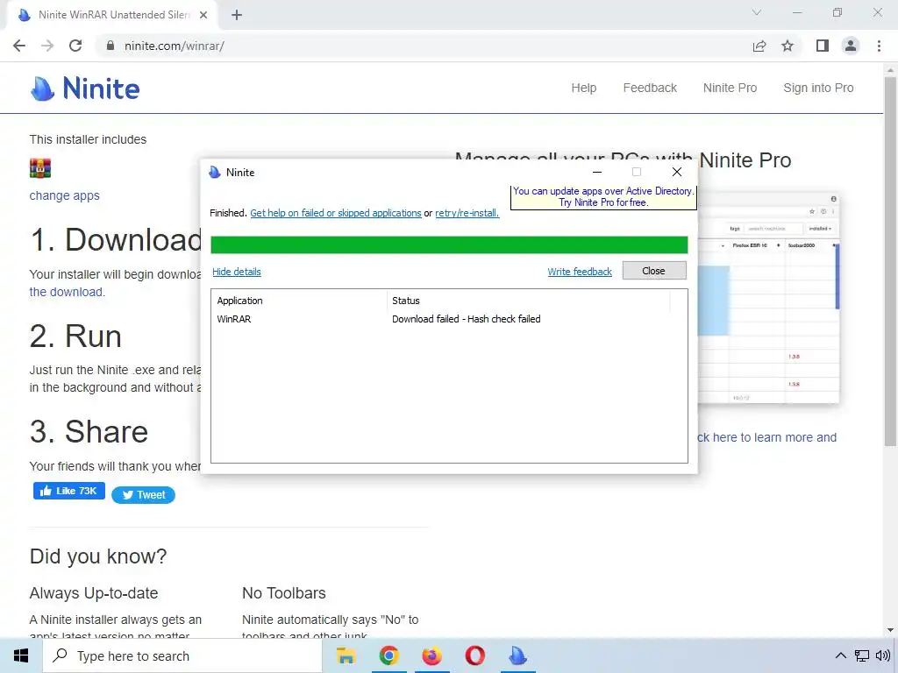Click the browser back arrow

[x=19, y=46]
